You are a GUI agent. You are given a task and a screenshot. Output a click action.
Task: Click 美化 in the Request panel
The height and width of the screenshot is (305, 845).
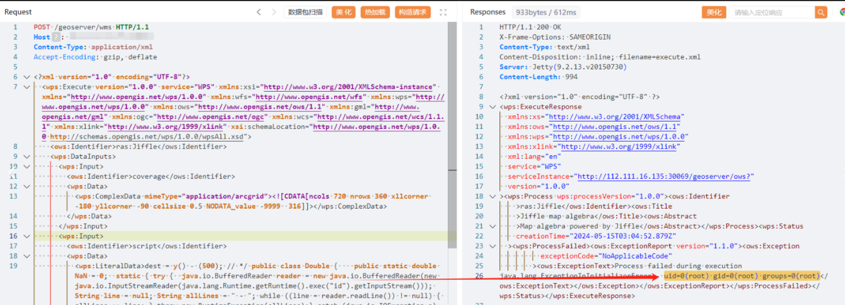point(344,12)
